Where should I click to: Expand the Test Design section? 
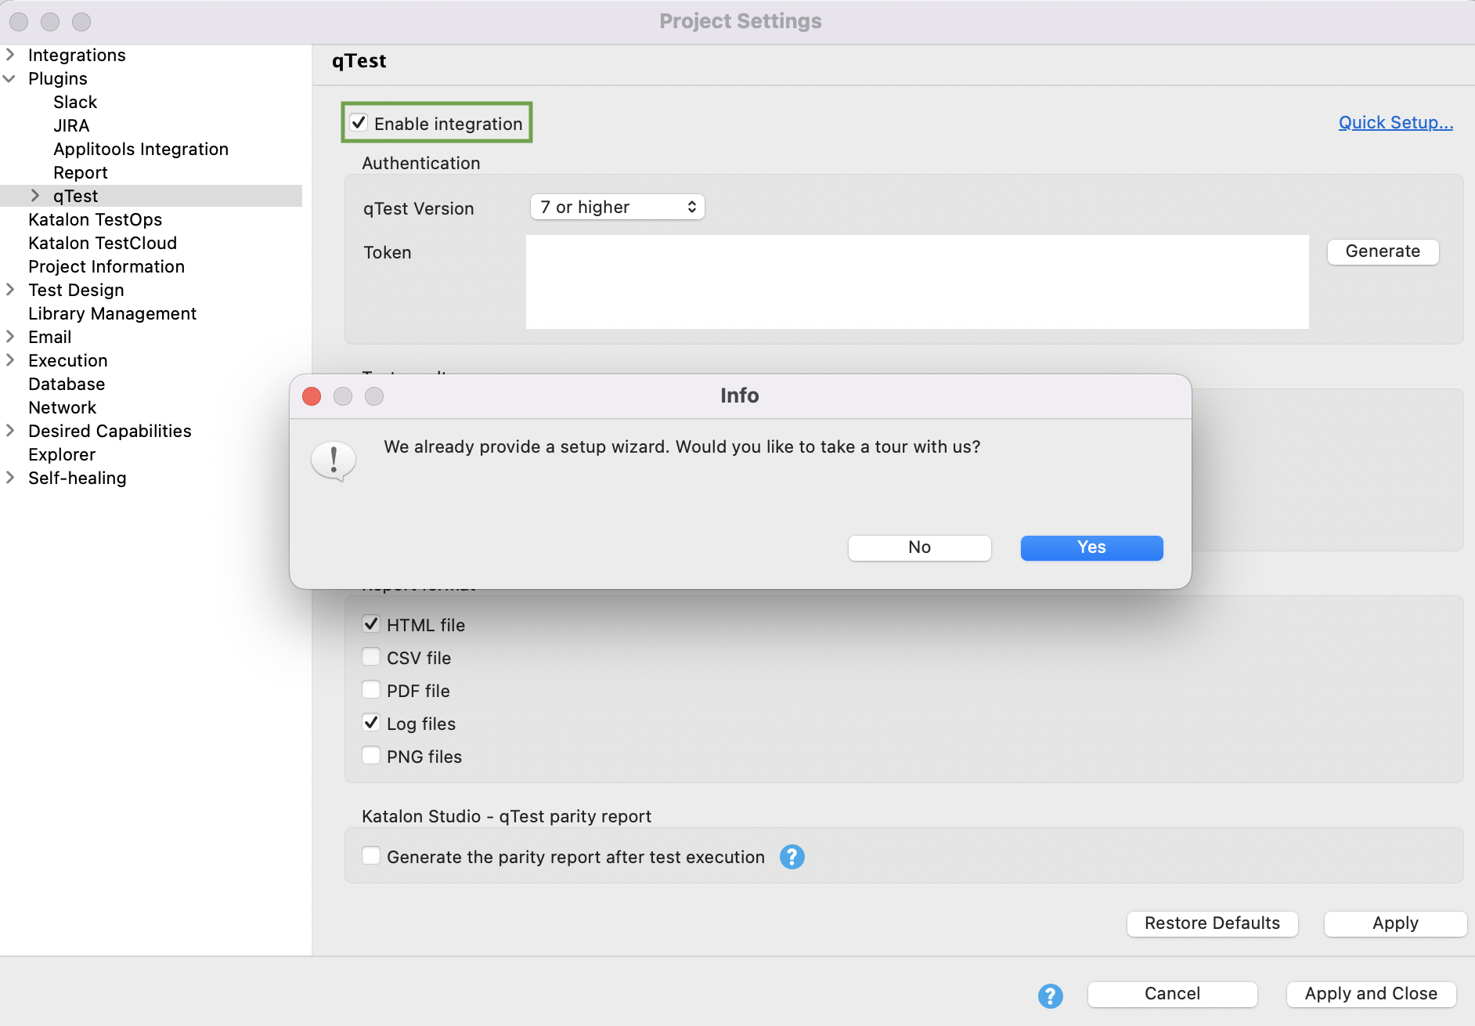[10, 290]
